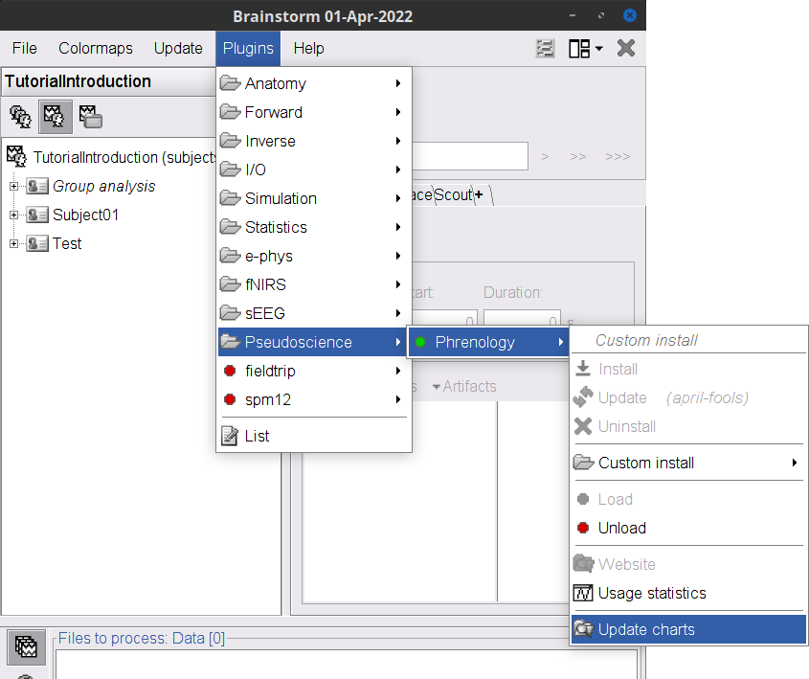Viewport: 809px width, 679px height.
Task: Open the Custom install submenu
Action: [688, 463]
